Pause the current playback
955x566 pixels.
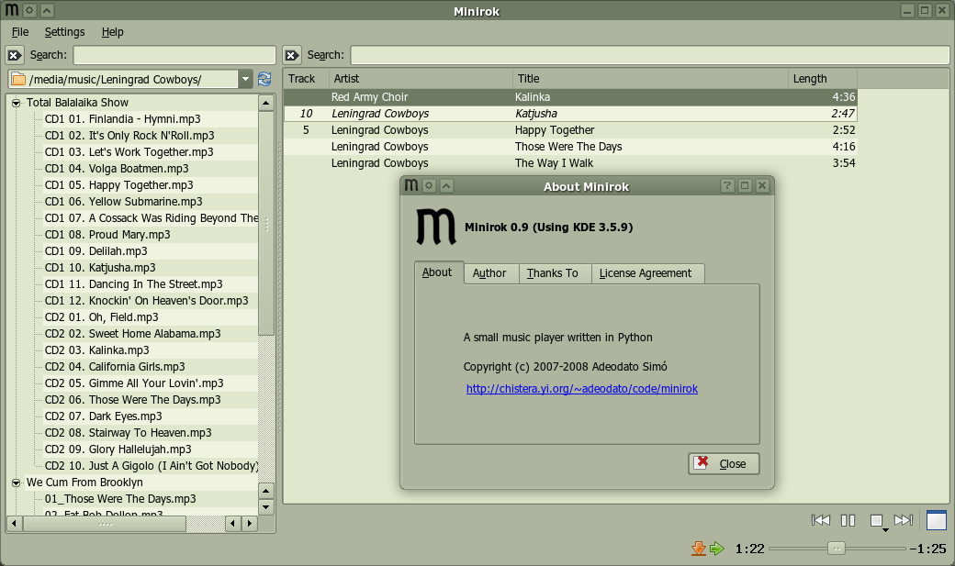[848, 520]
